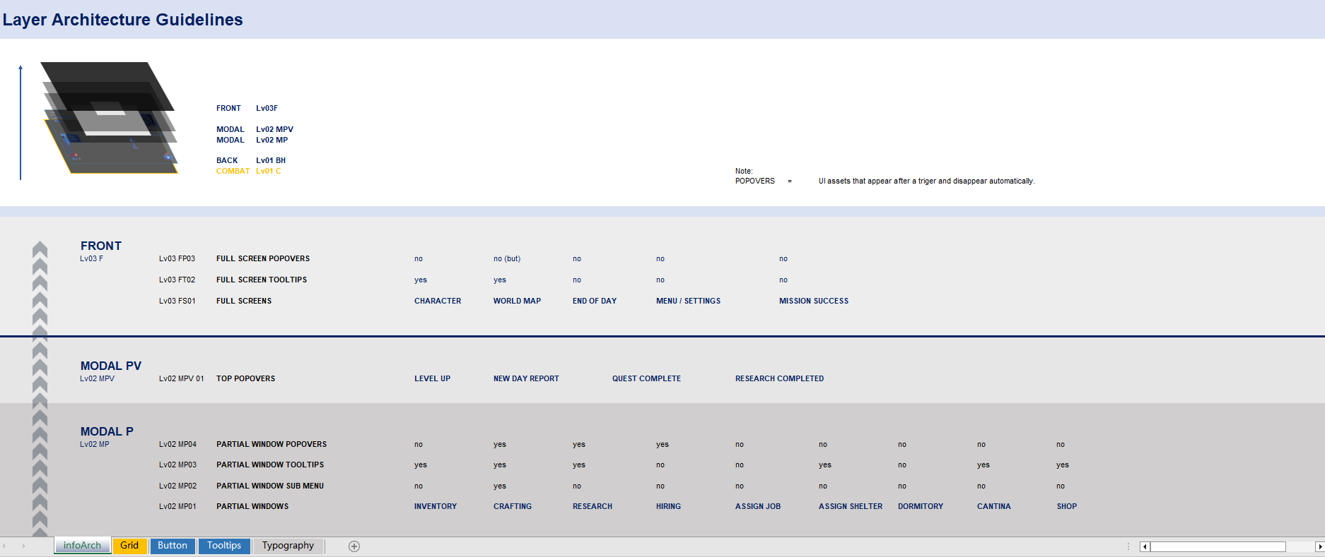Open the Grid sheet tab

pos(129,546)
